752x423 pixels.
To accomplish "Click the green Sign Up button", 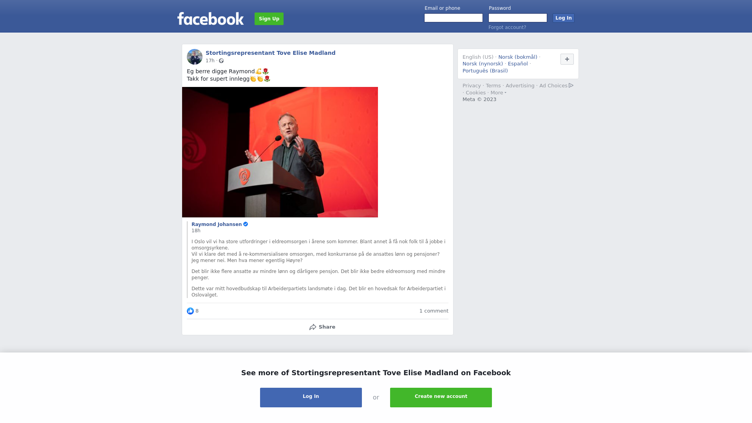I will pos(269,19).
